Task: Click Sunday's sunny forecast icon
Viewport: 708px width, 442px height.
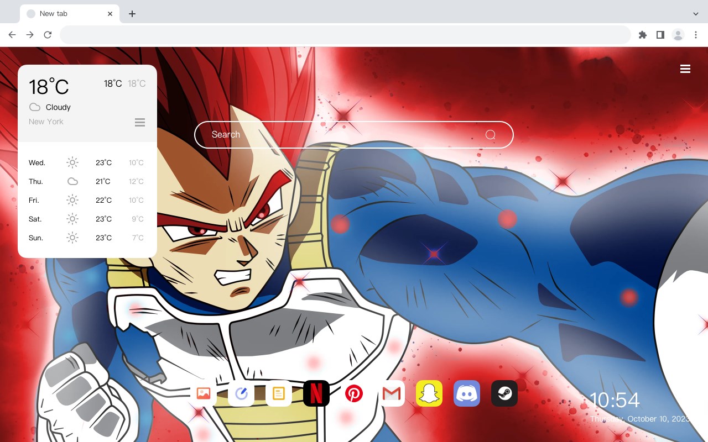Action: pyautogui.click(x=72, y=238)
